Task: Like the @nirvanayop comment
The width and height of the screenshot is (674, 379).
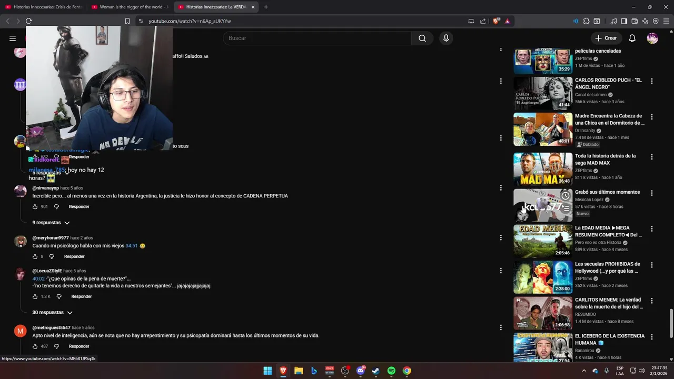Action: click(35, 206)
